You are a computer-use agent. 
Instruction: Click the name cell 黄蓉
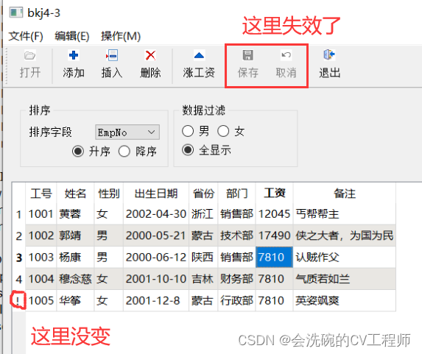tap(75, 214)
